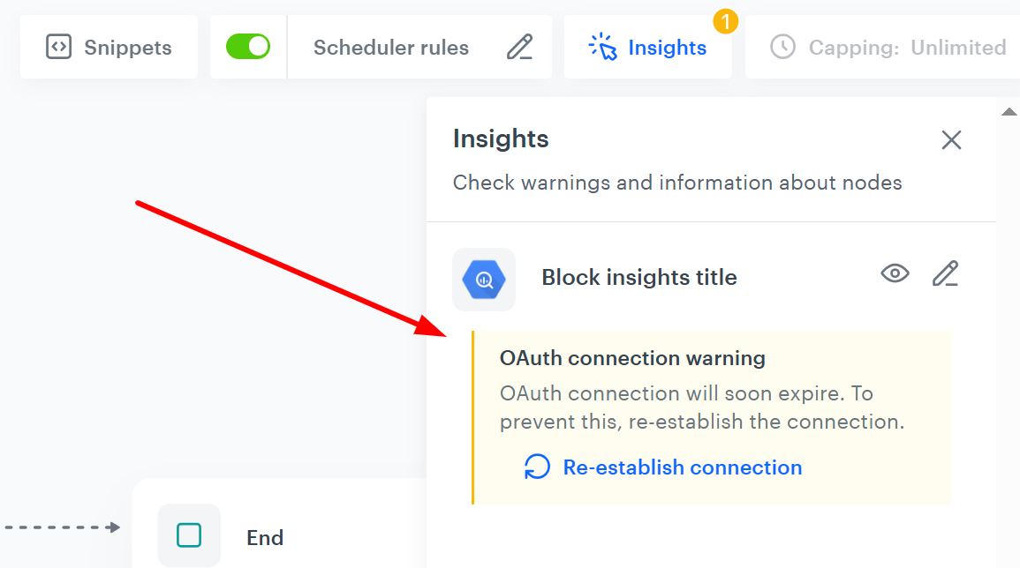Click the code brackets icon on Snippets

[57, 48]
